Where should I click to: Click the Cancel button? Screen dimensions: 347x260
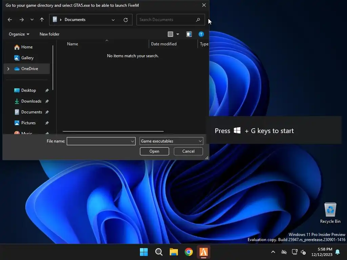[x=188, y=151]
